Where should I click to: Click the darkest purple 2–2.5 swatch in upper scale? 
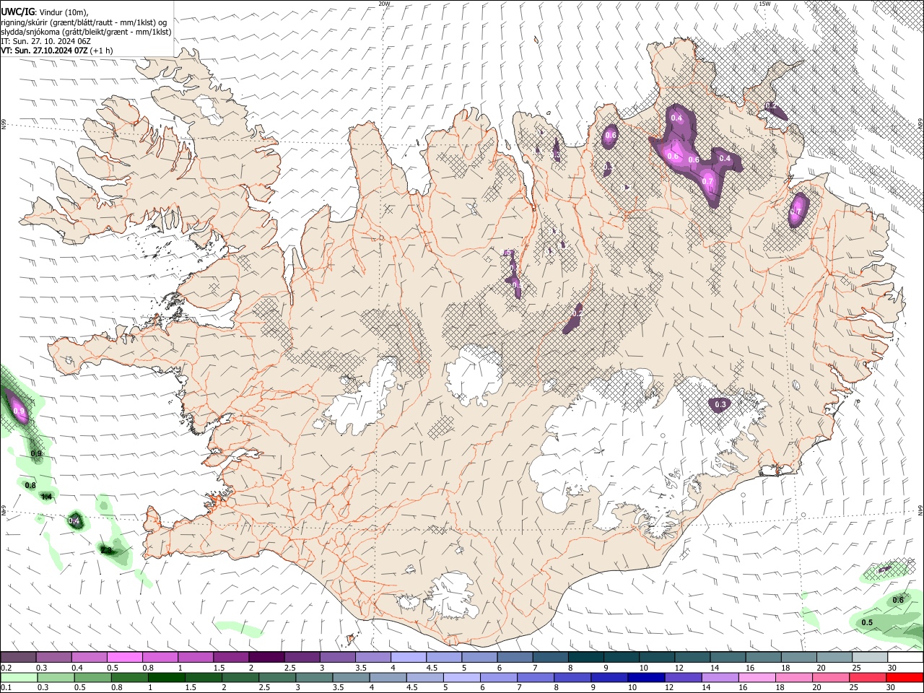pos(266,657)
